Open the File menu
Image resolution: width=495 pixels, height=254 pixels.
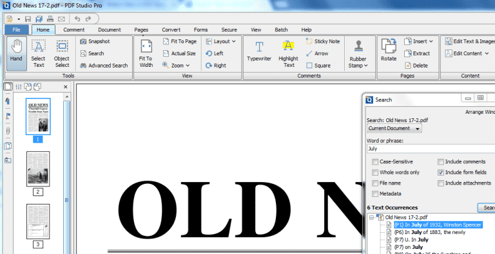tap(16, 30)
